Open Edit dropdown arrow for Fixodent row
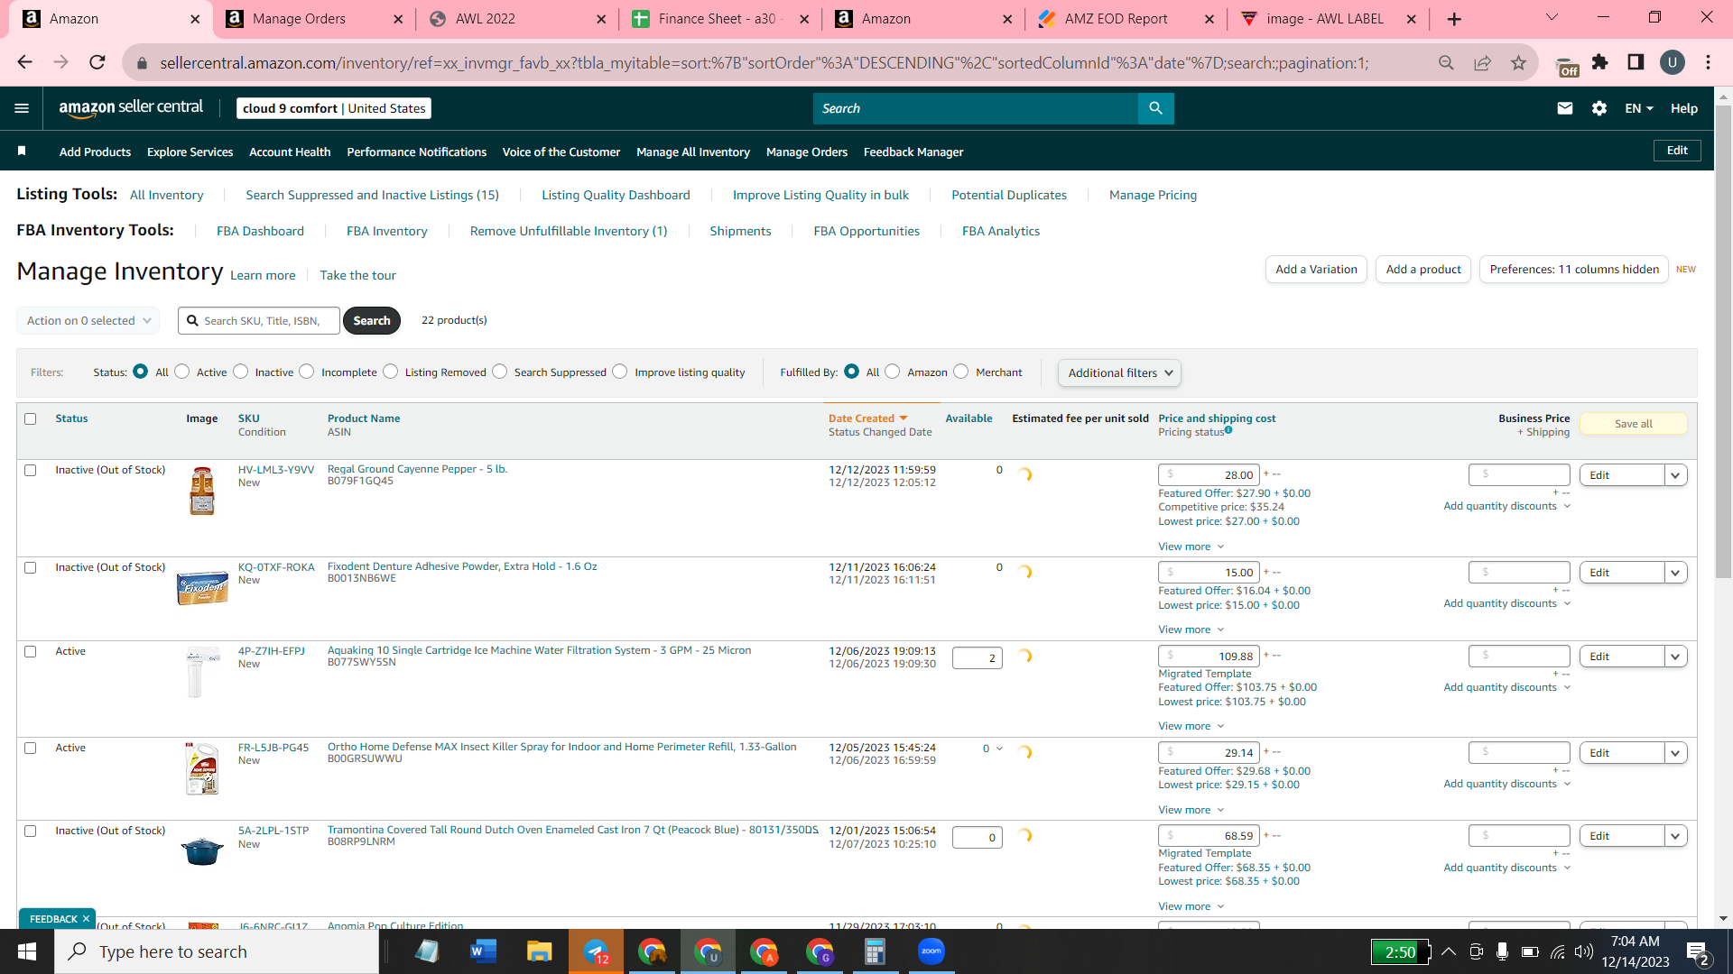Image resolution: width=1733 pixels, height=974 pixels. pyautogui.click(x=1676, y=573)
